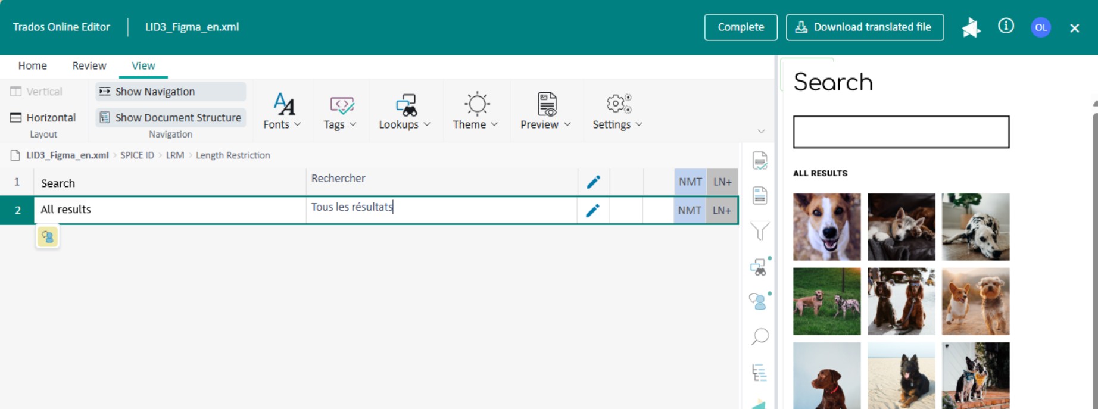Viewport: 1098px width, 409px height.
Task: Click Download translated file button
Action: (865, 27)
